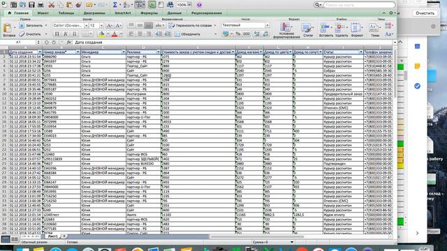The height and width of the screenshot is (251, 447).
Task: Click the increase indent icon
Action: 168,34
